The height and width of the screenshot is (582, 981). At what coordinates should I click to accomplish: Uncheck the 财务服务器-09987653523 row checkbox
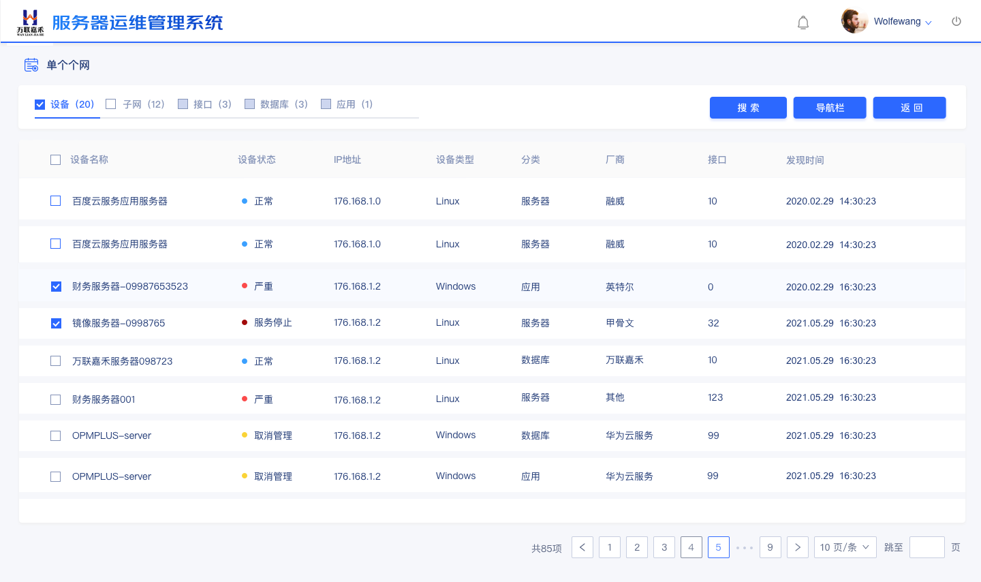(56, 287)
